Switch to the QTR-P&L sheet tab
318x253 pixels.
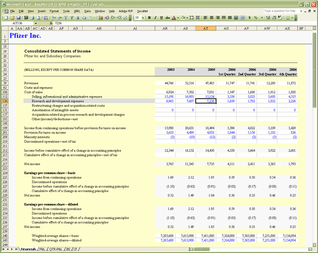point(56,249)
